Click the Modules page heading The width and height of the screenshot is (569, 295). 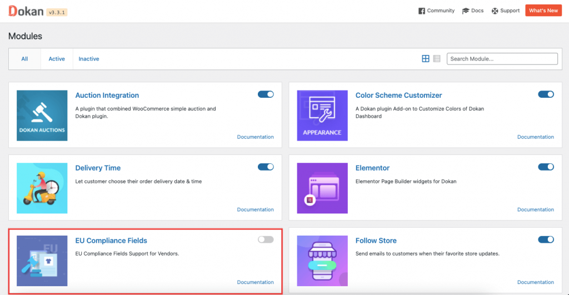pos(25,36)
